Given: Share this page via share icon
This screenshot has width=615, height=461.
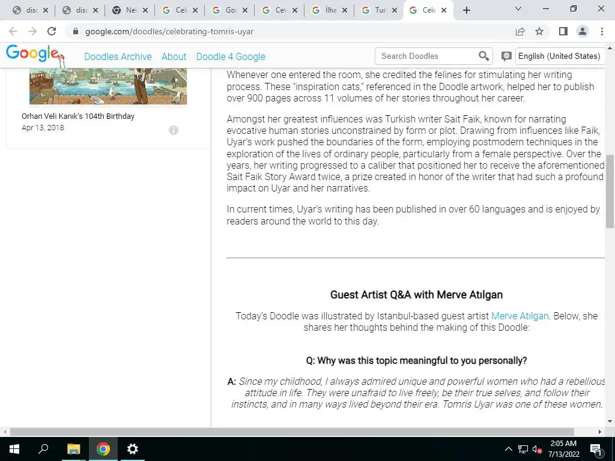Looking at the screenshot, I should (x=520, y=31).
